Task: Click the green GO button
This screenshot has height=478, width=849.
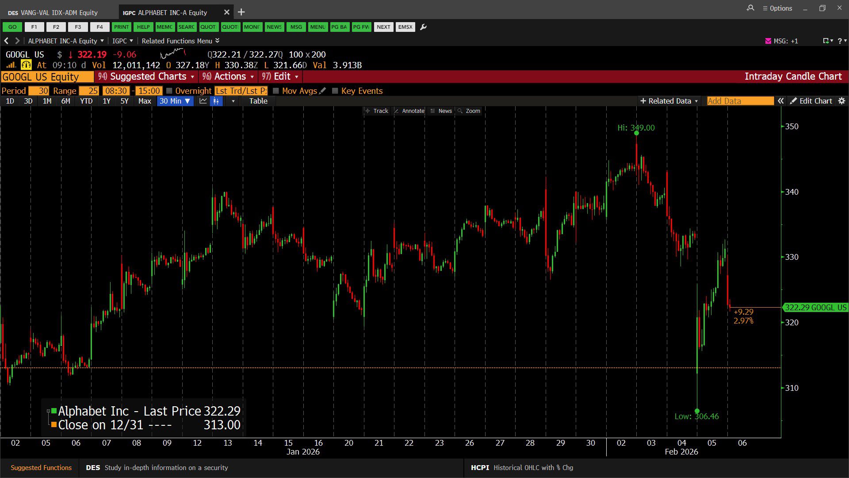Action: (12, 27)
